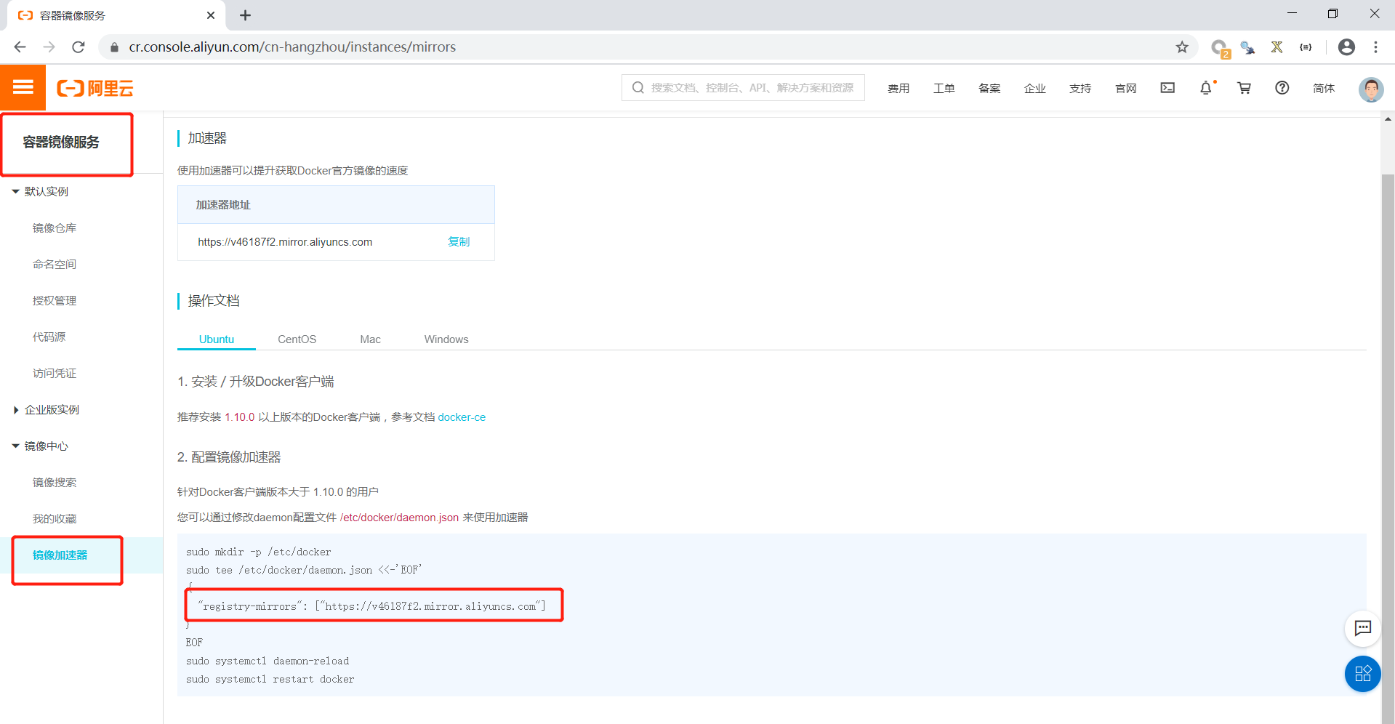Image resolution: width=1395 pixels, height=724 pixels.
Task: Reload the current page
Action: tap(79, 47)
